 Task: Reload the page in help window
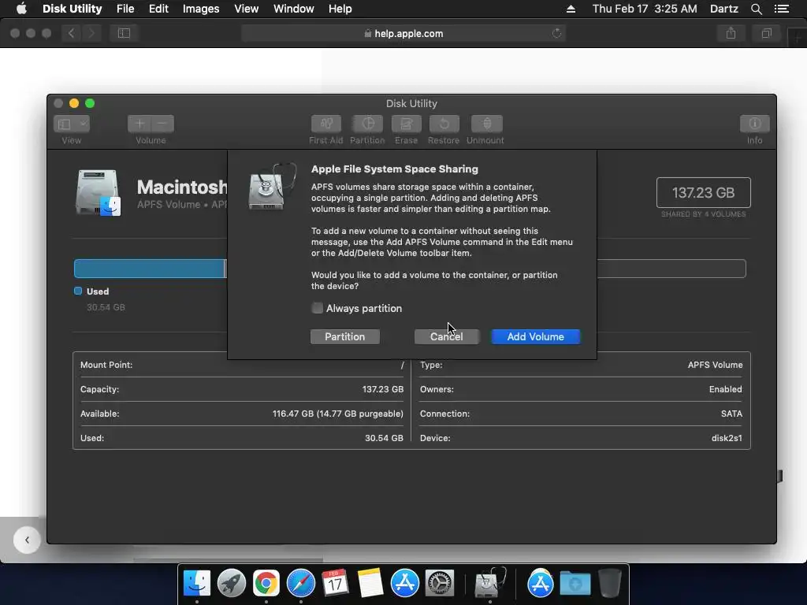tap(556, 33)
